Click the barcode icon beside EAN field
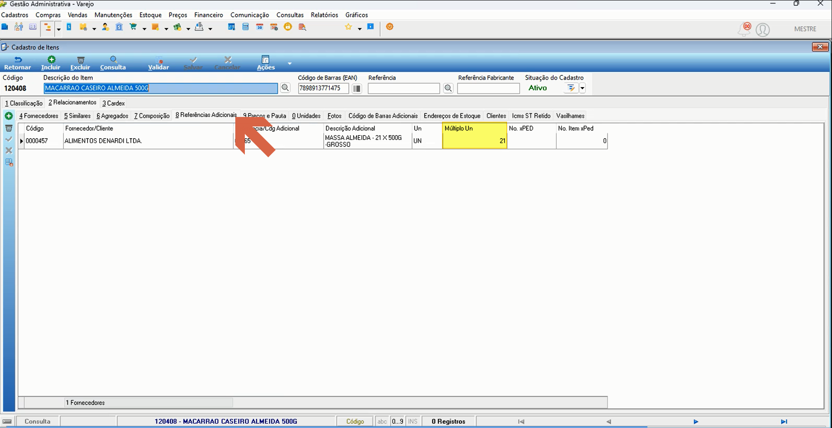The height and width of the screenshot is (428, 832). 357,88
